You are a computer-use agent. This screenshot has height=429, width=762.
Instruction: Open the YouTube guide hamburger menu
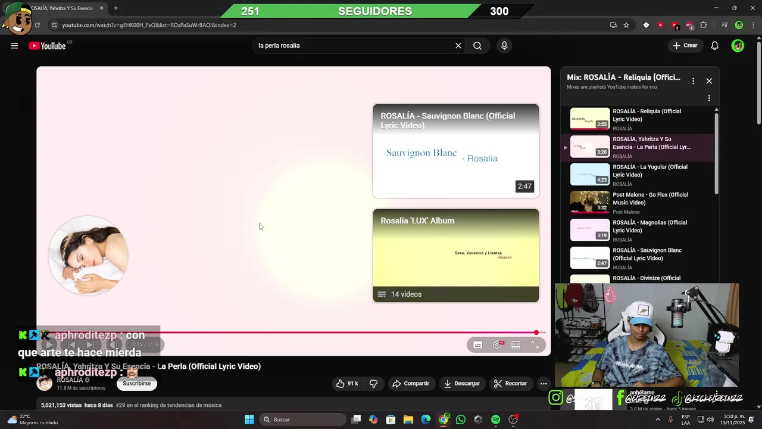point(14,46)
